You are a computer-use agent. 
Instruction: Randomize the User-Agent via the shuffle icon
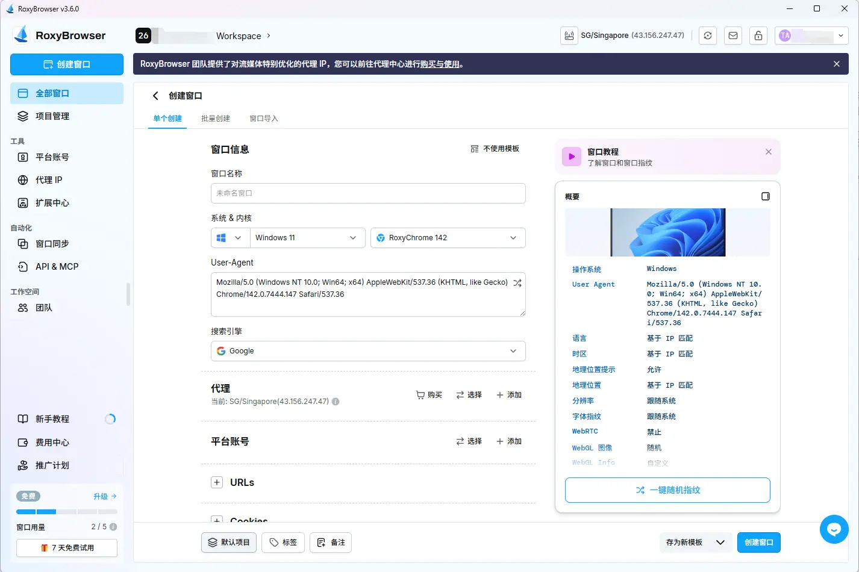[517, 282]
